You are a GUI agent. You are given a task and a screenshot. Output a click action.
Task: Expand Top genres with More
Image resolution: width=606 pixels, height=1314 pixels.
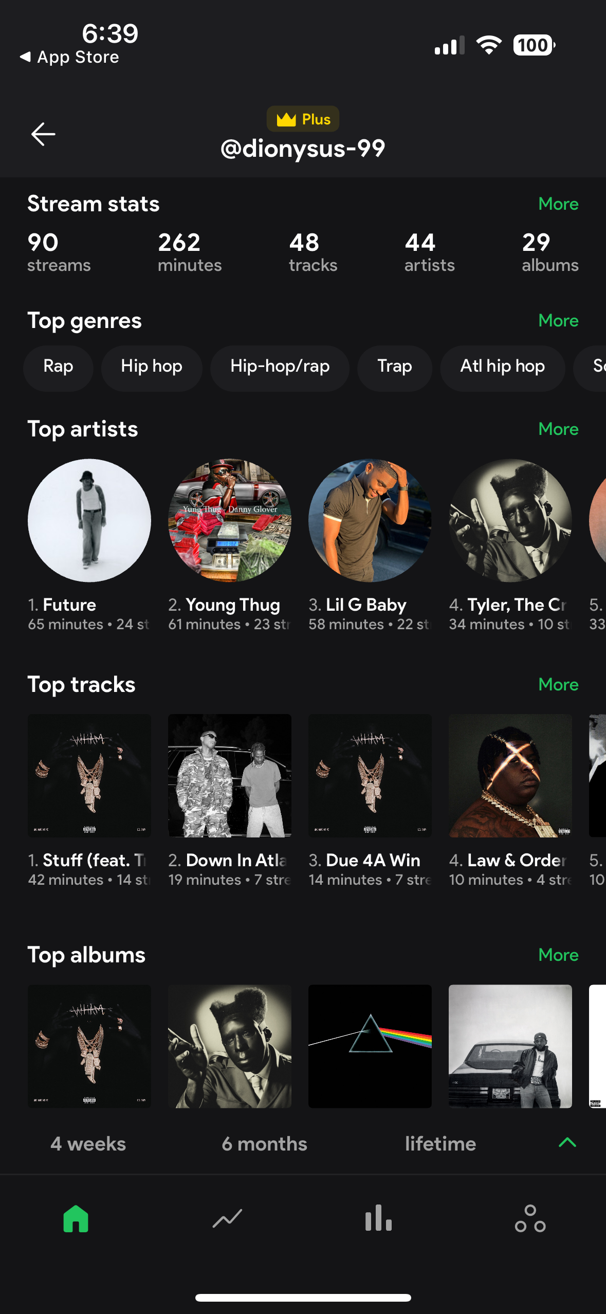point(558,321)
